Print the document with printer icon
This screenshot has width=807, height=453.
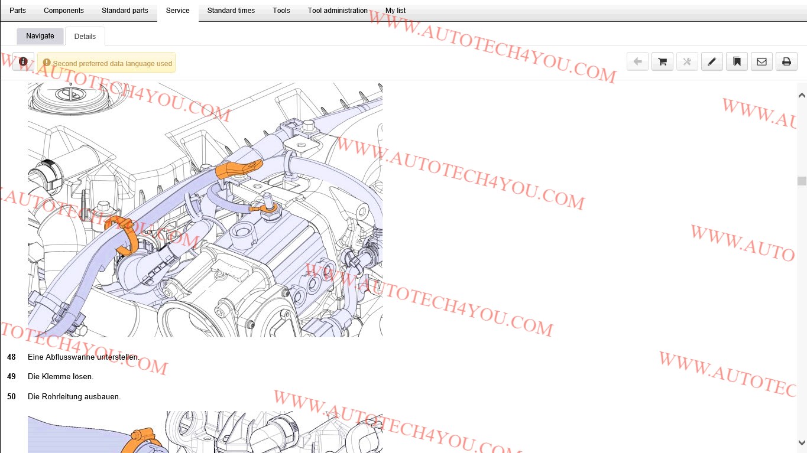(x=786, y=61)
